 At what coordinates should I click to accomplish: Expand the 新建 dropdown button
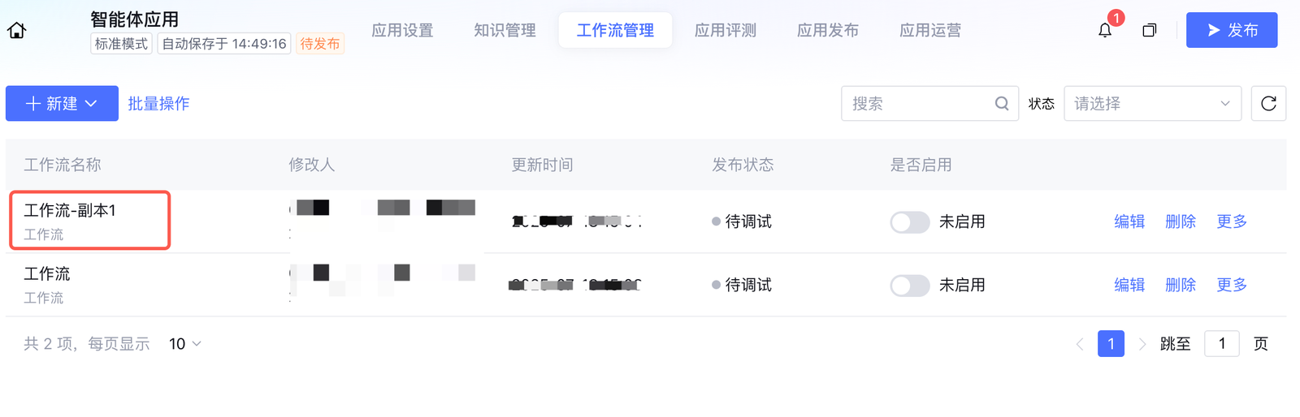tap(62, 104)
